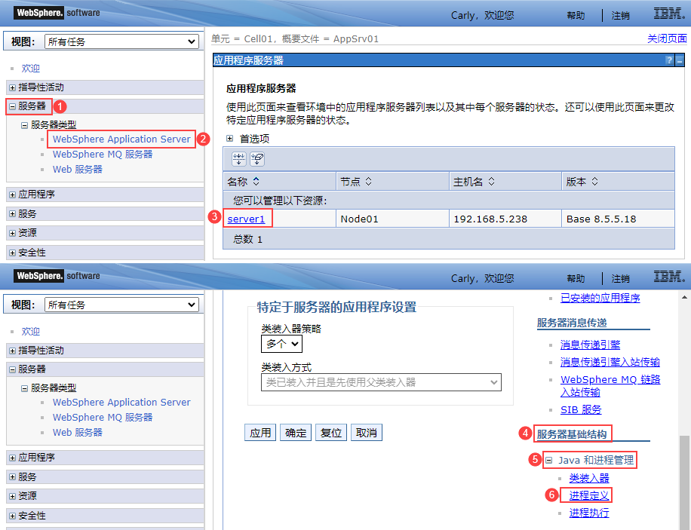Collapse 服务器 in the lower console navigation
The width and height of the screenshot is (691, 530).
coord(12,369)
